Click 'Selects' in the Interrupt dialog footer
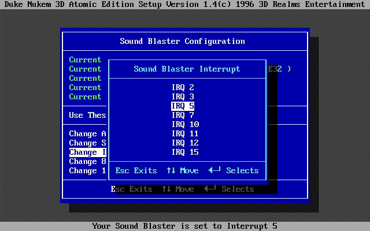The width and height of the screenshot is (370, 231). [x=242, y=171]
